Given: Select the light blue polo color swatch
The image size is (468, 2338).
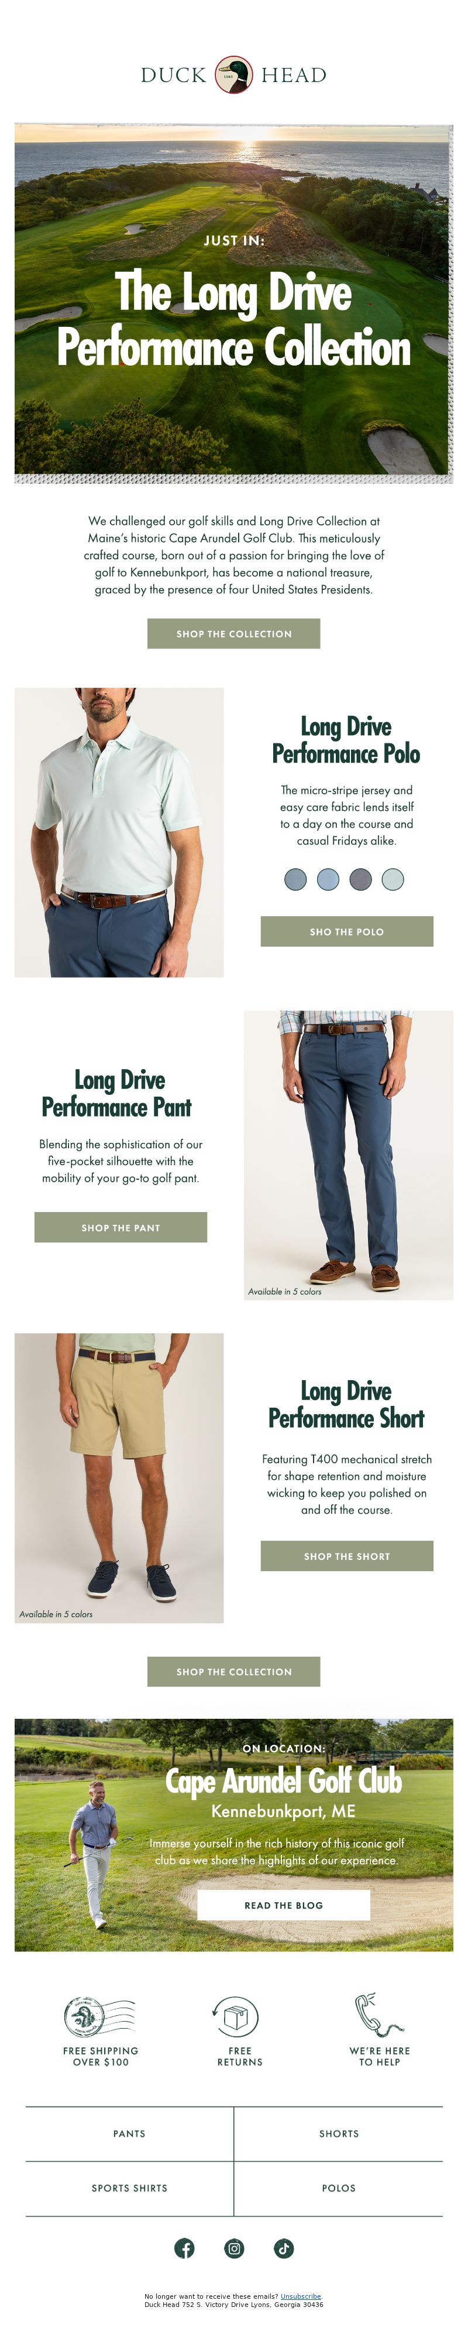Looking at the screenshot, I should 328,879.
